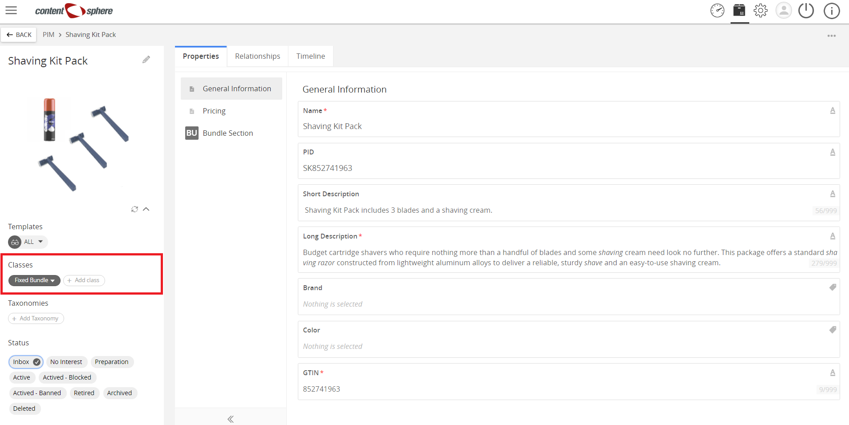This screenshot has height=425, width=849.
Task: Set status to Preparation
Action: point(112,362)
